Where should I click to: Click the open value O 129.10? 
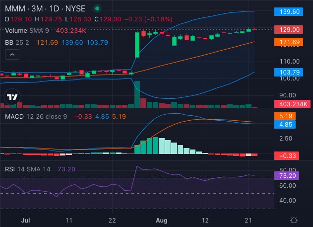18,19
